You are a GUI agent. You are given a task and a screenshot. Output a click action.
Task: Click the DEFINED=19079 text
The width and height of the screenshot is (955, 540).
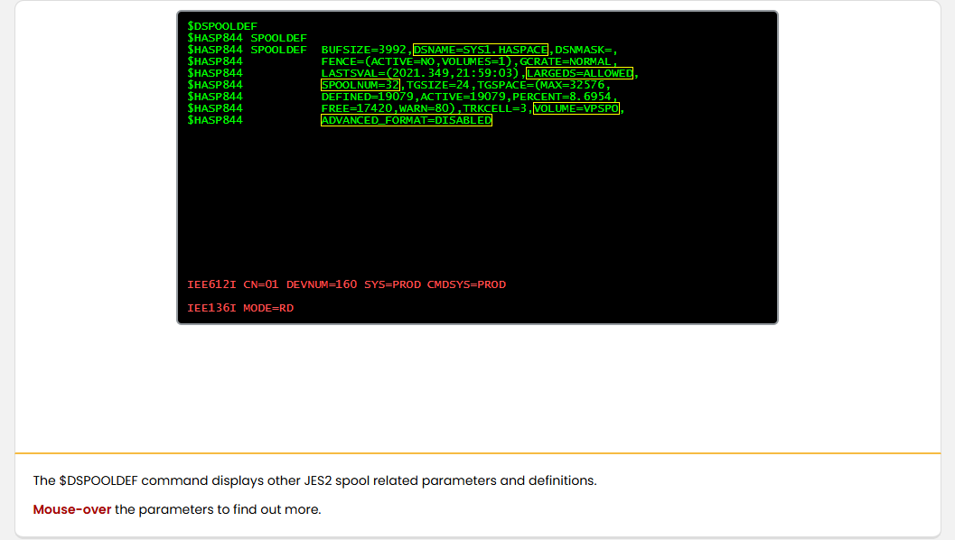(367, 97)
